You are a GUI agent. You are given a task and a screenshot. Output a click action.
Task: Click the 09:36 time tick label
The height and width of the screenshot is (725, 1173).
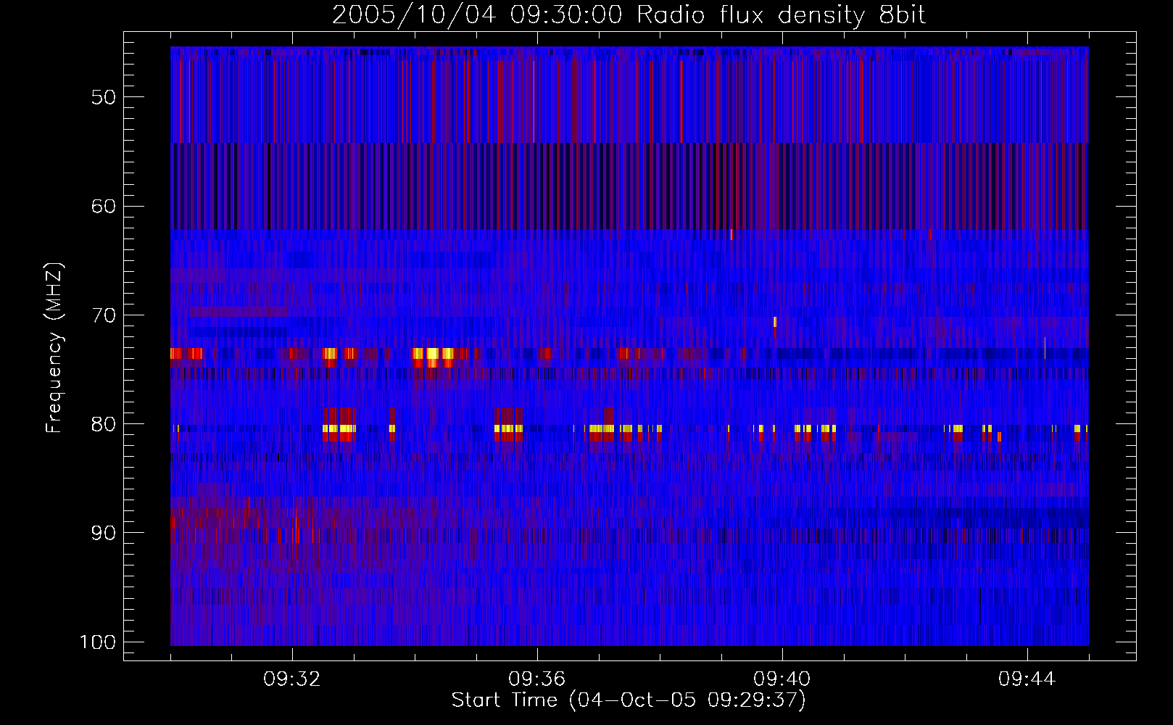pos(537,679)
